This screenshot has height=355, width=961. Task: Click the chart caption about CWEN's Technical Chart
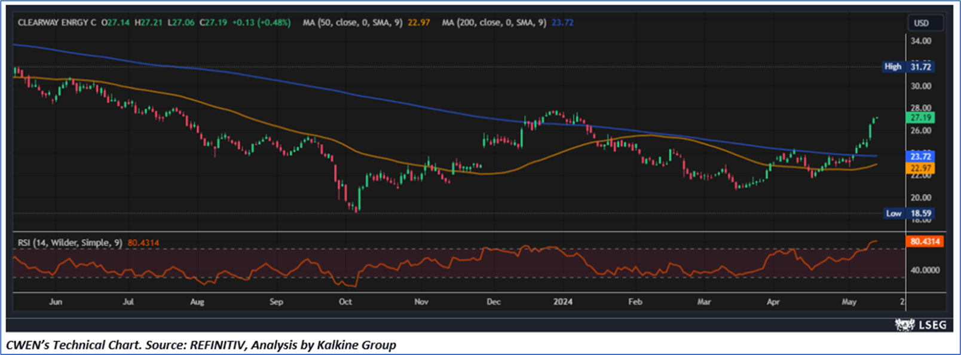click(201, 345)
